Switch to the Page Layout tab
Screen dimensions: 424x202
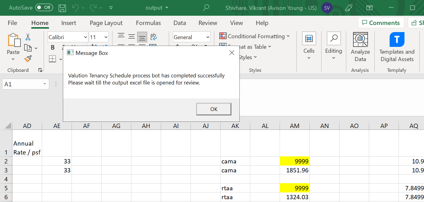pyautogui.click(x=106, y=23)
